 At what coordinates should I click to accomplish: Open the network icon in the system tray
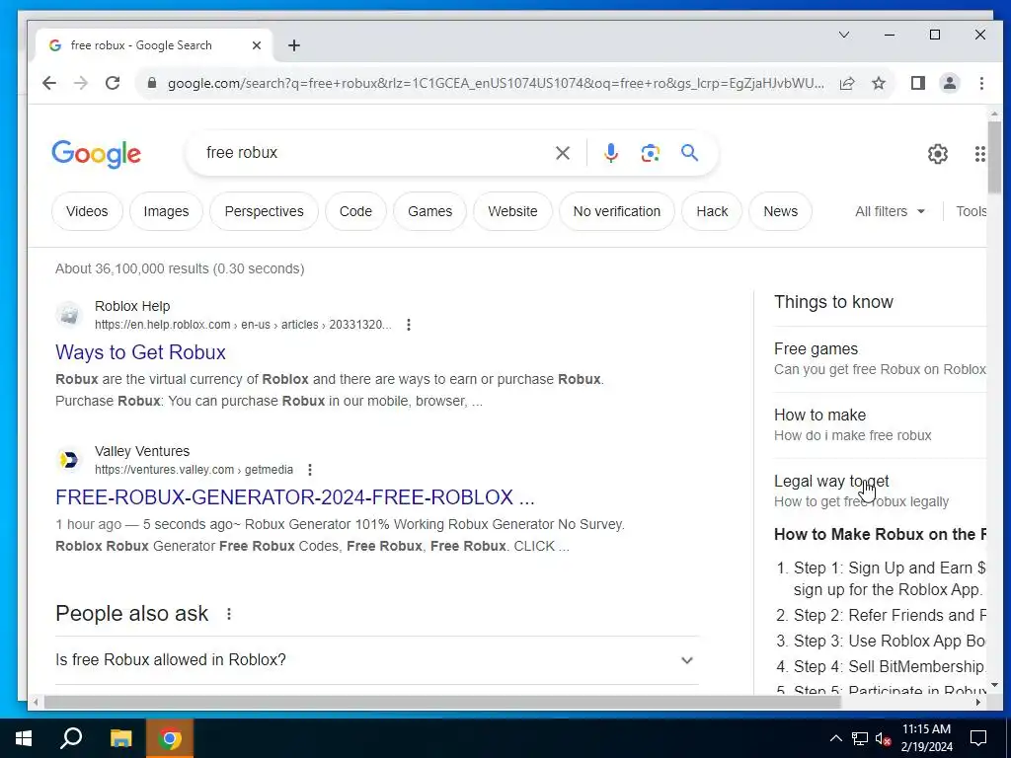click(860, 738)
